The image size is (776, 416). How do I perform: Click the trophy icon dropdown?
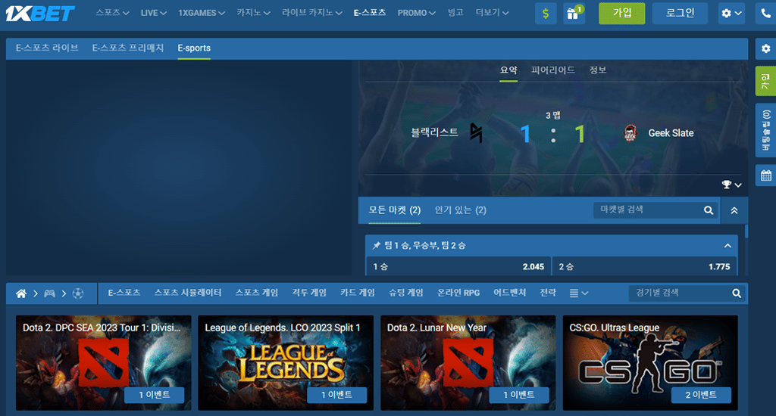(x=731, y=185)
